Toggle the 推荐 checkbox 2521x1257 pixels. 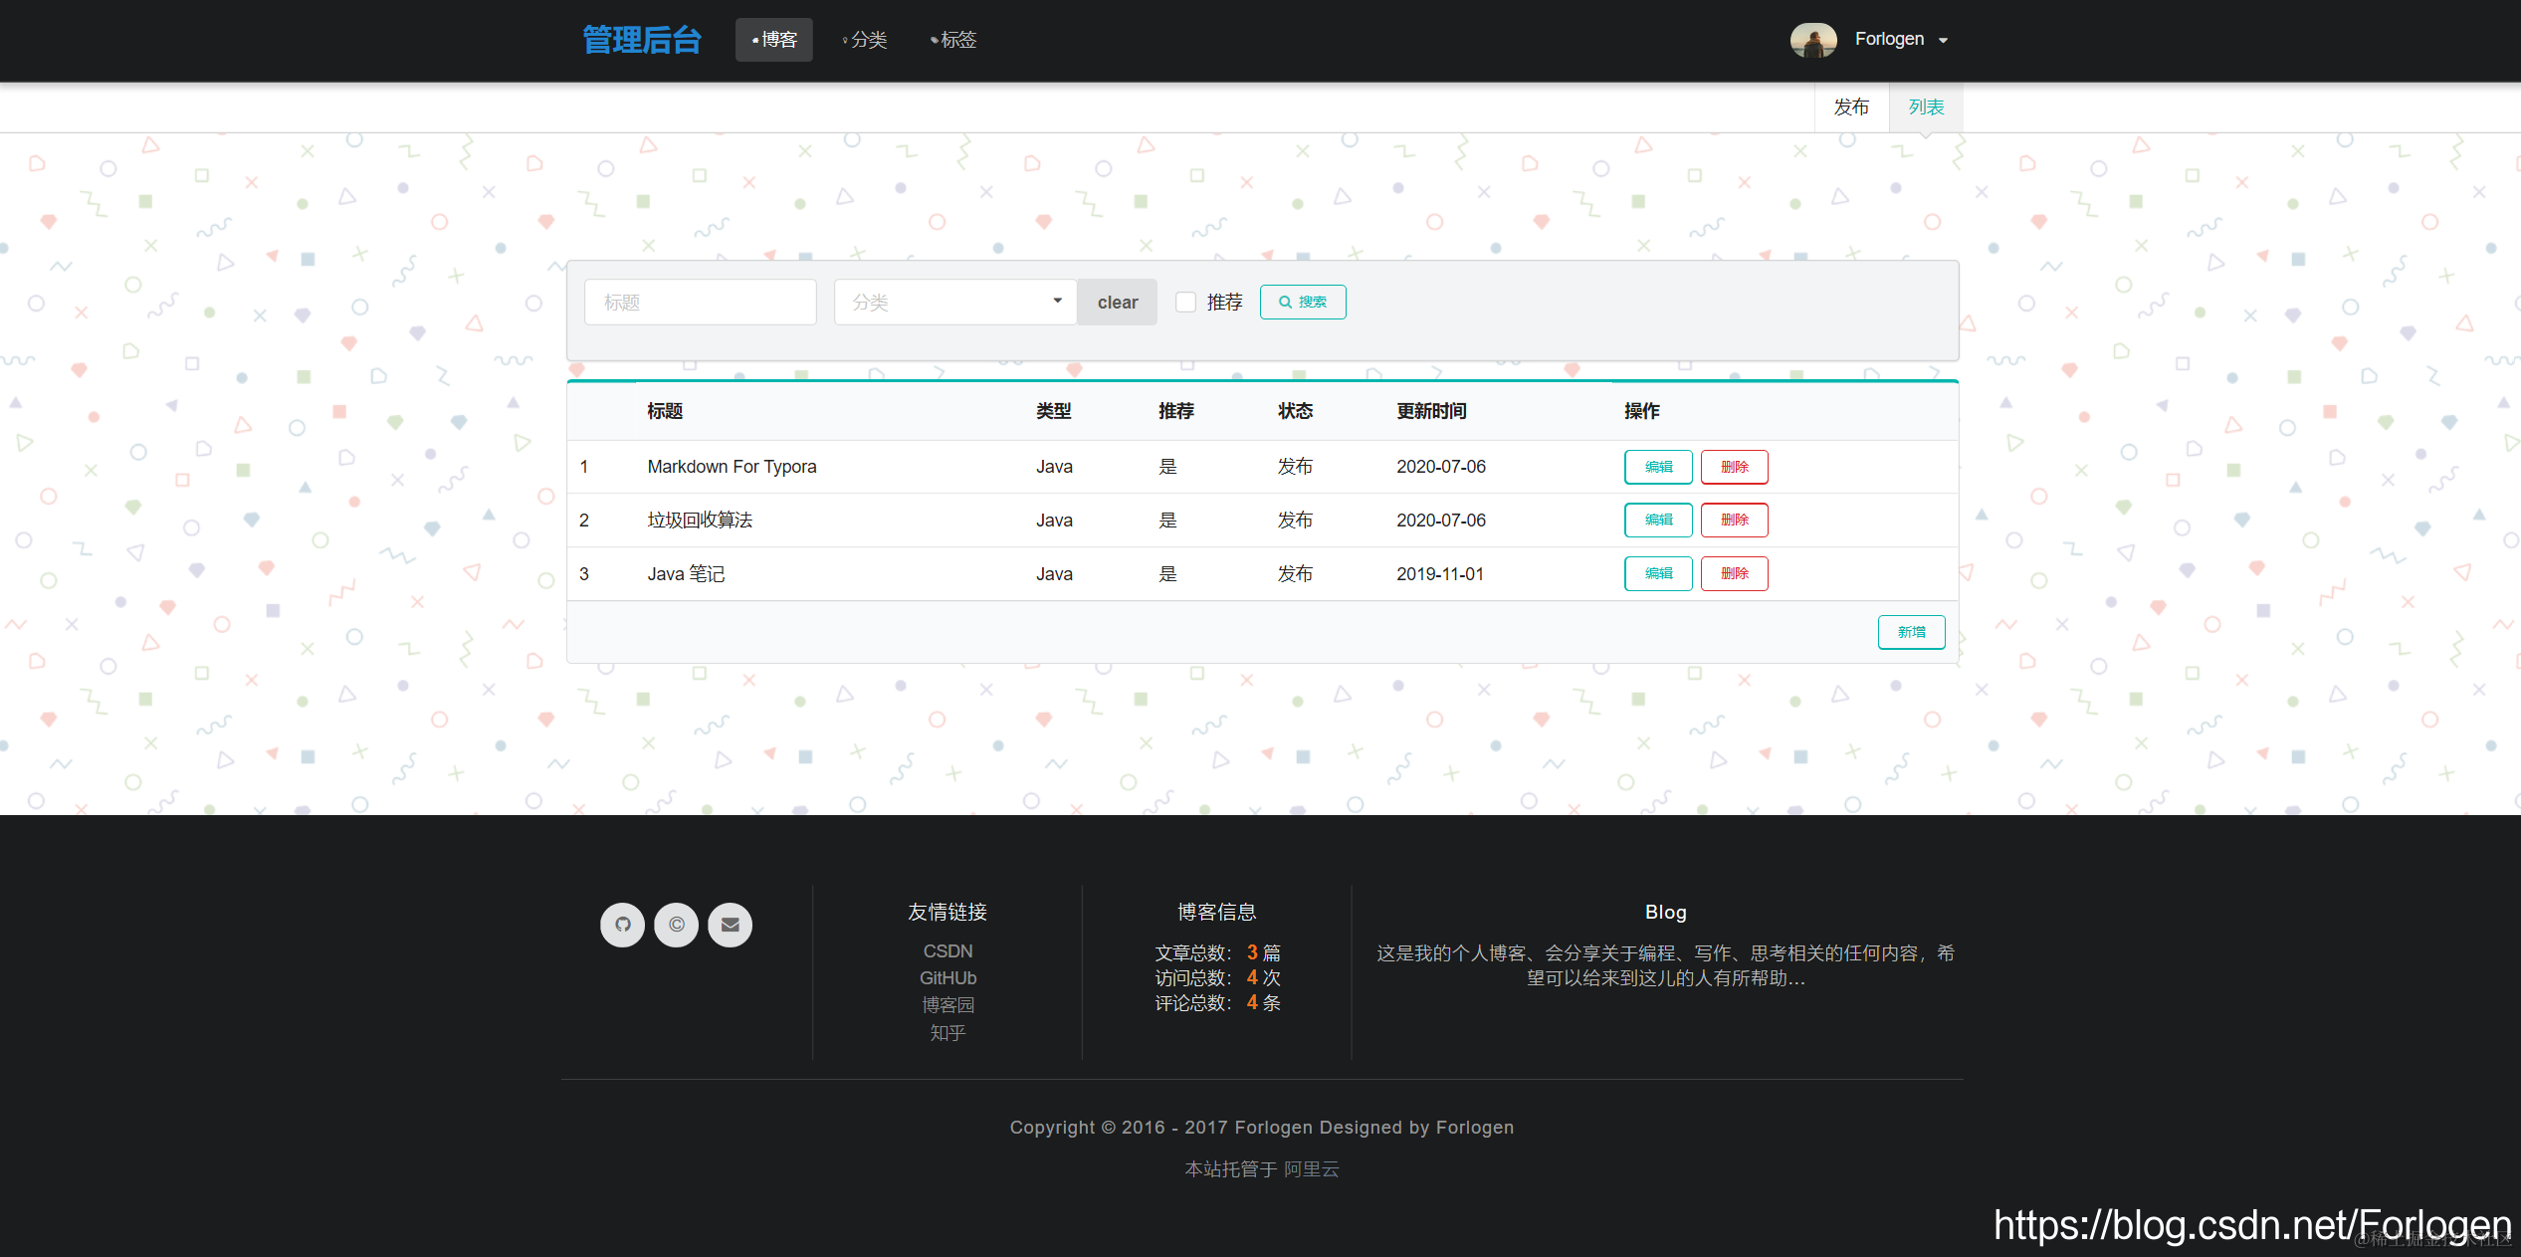coord(1185,302)
